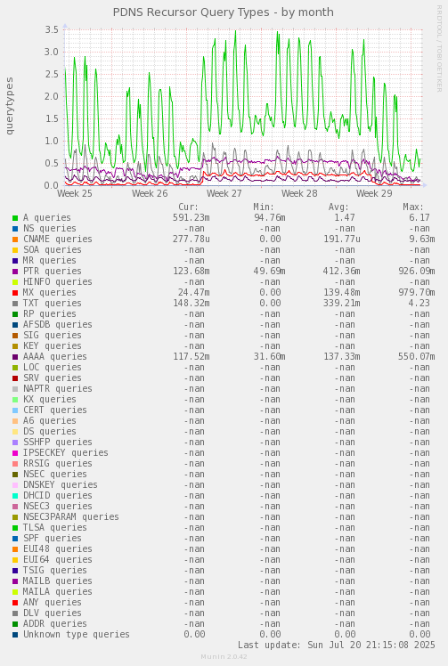Click the MX queries legend label

49,293
